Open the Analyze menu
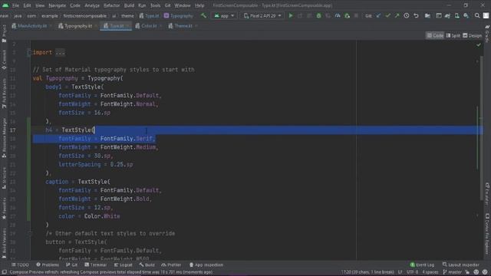 (x=92, y=5)
